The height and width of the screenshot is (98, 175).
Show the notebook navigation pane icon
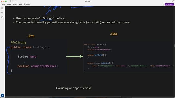tap(2, 8)
